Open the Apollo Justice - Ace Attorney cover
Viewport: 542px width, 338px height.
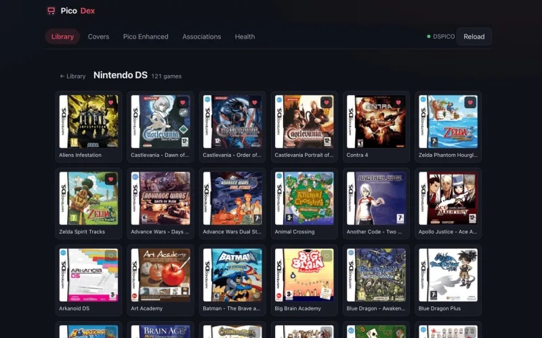point(448,198)
